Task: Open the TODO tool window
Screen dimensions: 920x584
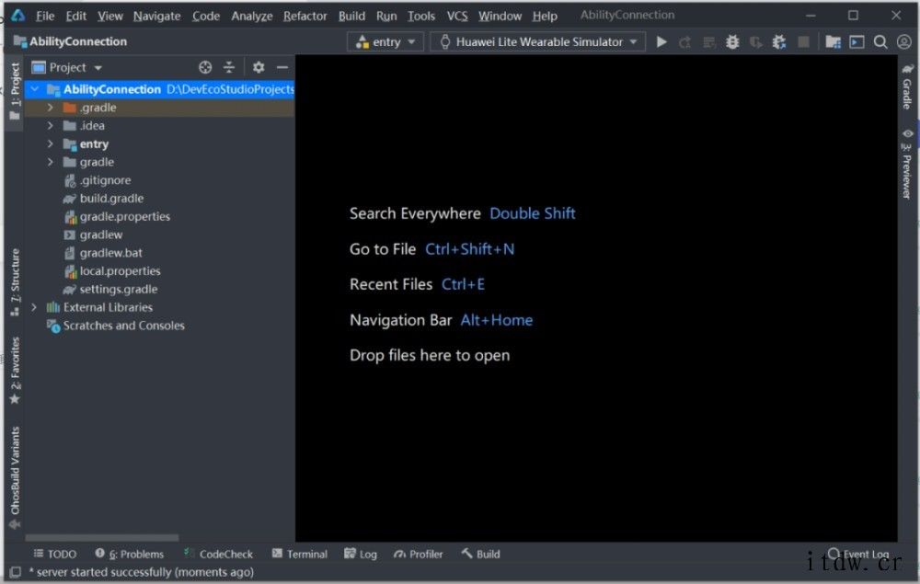Action: tap(54, 554)
